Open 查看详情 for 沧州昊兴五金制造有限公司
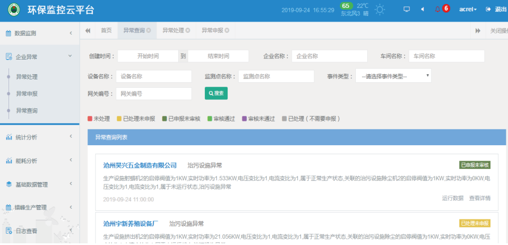The height and width of the screenshot is (245, 508). [x=480, y=198]
